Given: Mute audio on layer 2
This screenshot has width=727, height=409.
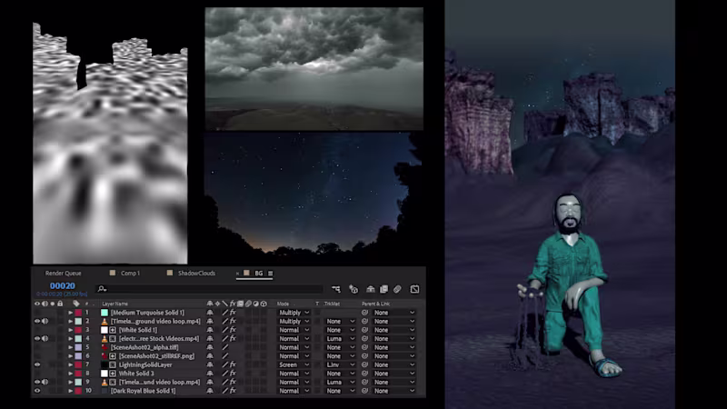Looking at the screenshot, I should point(45,322).
